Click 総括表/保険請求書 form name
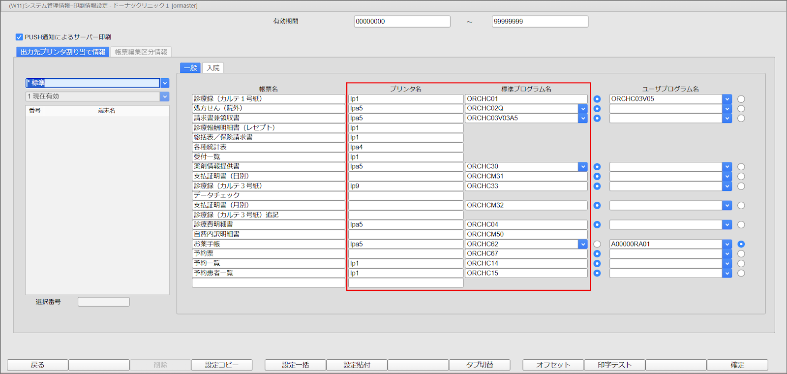This screenshot has width=787, height=374. (269, 137)
